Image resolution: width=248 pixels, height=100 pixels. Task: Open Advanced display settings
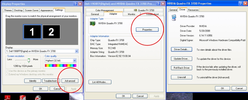click(70, 81)
